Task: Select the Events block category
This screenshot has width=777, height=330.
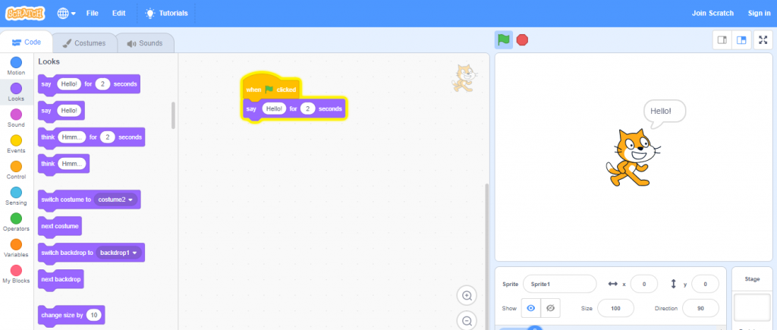Action: (16, 144)
